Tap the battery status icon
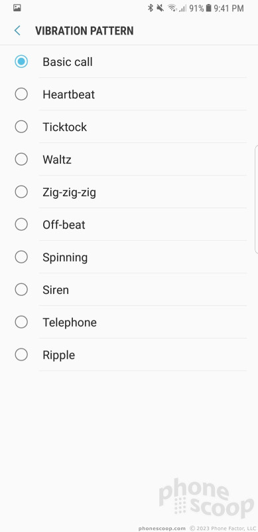Viewport: 258px width, 532px height. click(208, 8)
